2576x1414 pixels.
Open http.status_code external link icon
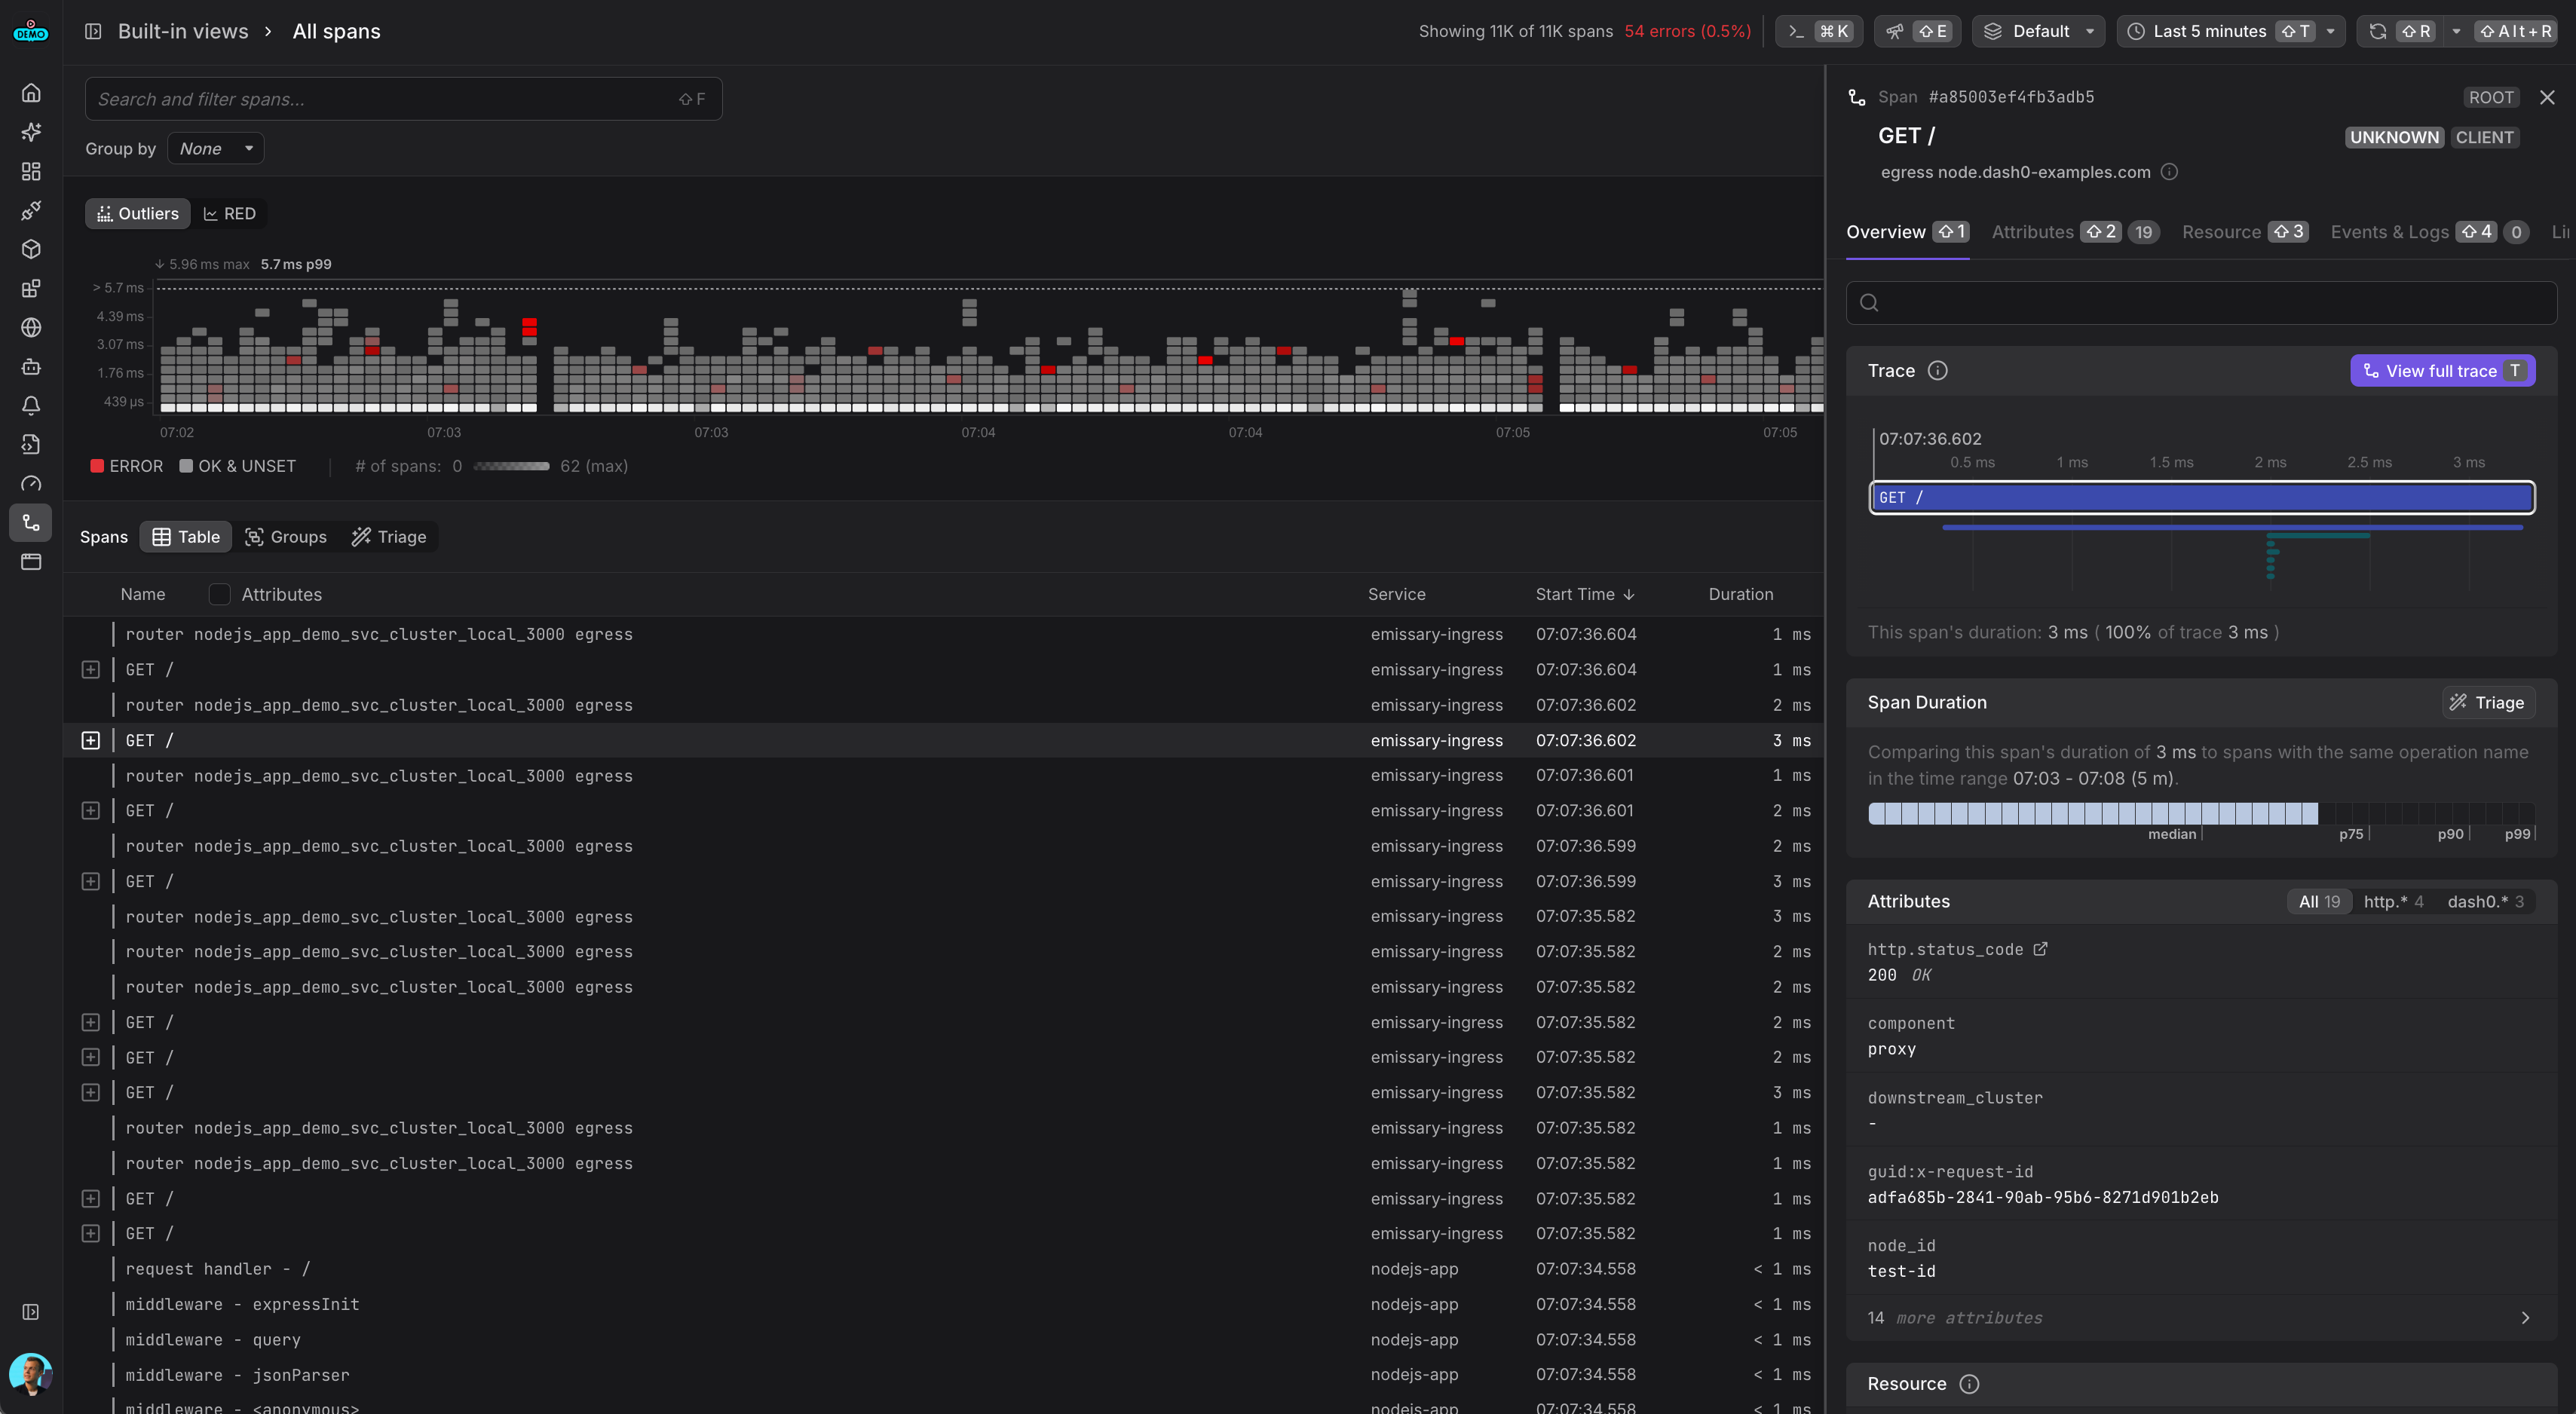pos(2040,949)
